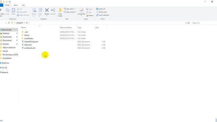Select the workbook.xml file

(x=30, y=48)
